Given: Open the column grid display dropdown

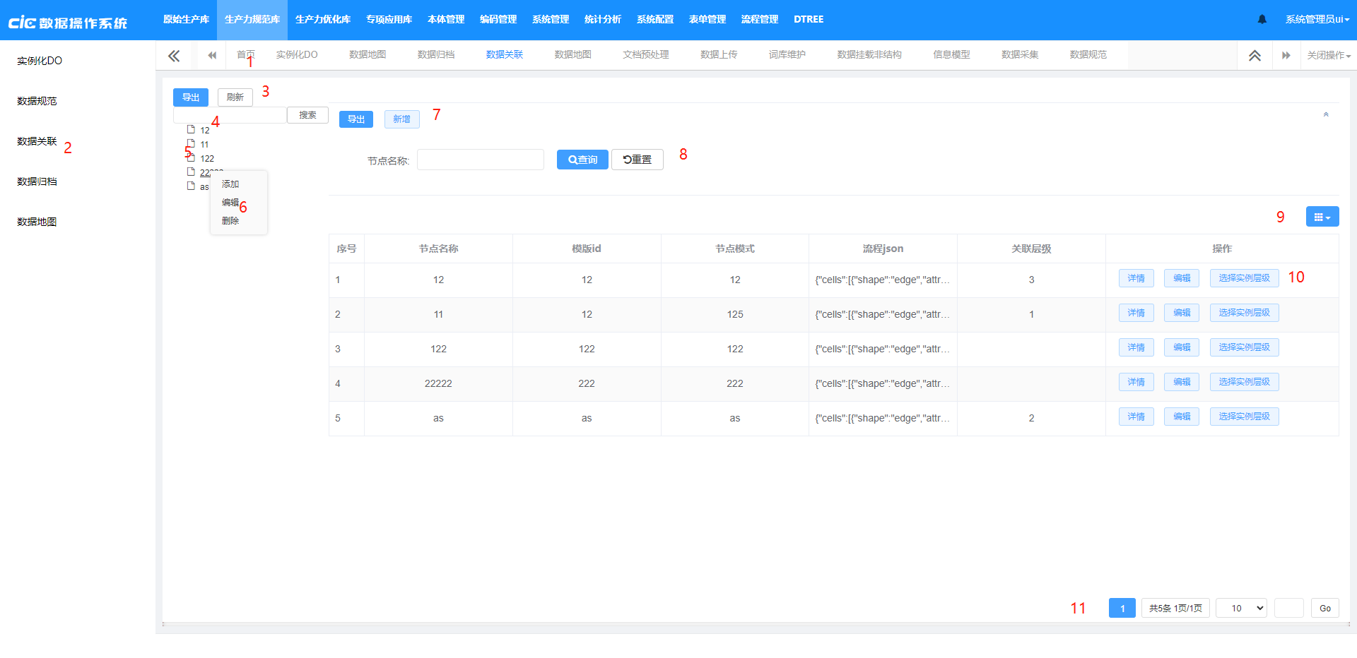Looking at the screenshot, I should tap(1322, 217).
